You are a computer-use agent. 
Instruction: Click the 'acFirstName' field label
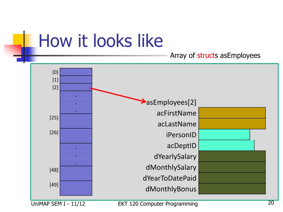177,113
